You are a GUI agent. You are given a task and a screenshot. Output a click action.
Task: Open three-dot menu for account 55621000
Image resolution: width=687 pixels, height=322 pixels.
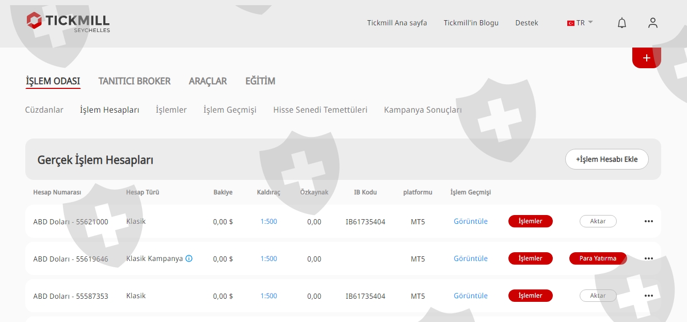pyautogui.click(x=649, y=221)
